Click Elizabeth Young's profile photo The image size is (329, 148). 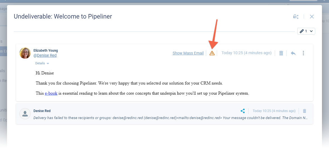[25, 53]
